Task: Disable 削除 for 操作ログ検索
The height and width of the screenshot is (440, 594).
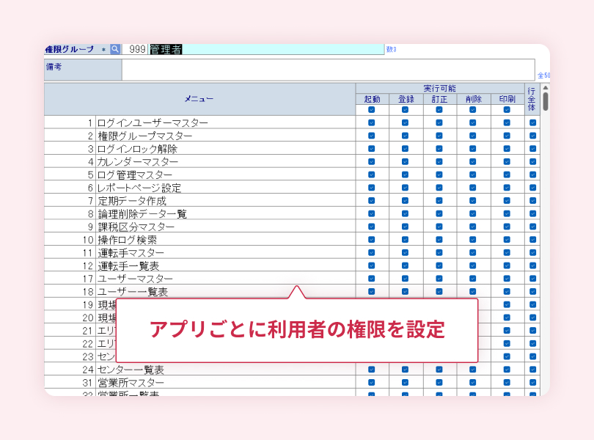Action: [x=473, y=240]
